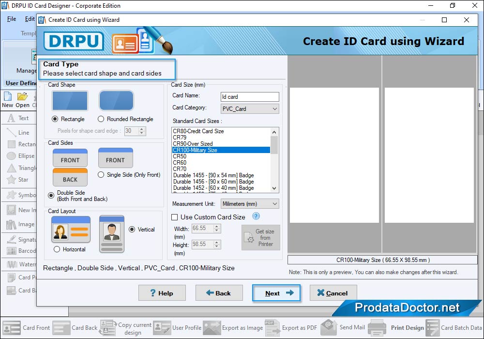Increase card Width stepper value
Viewport: 484px width, 339px height.
[217, 227]
